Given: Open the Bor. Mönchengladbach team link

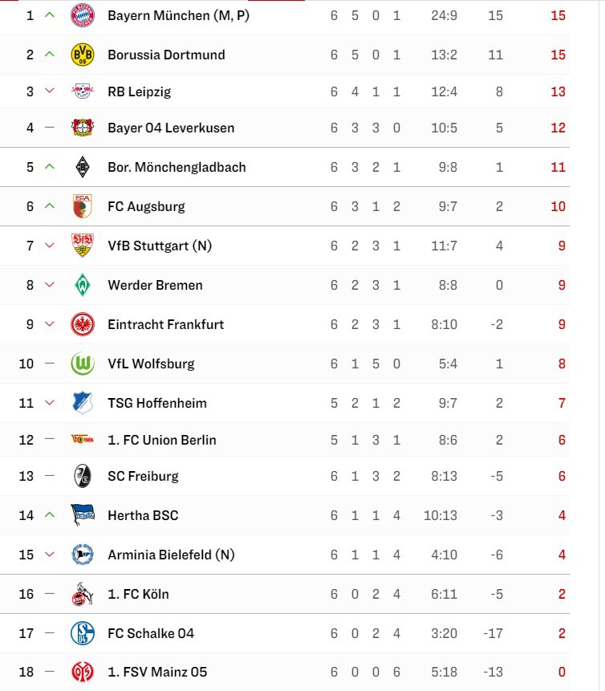Looking at the screenshot, I should [177, 167].
